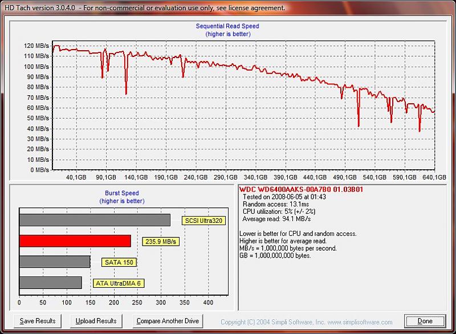Click the Save Results button

[x=38, y=321]
